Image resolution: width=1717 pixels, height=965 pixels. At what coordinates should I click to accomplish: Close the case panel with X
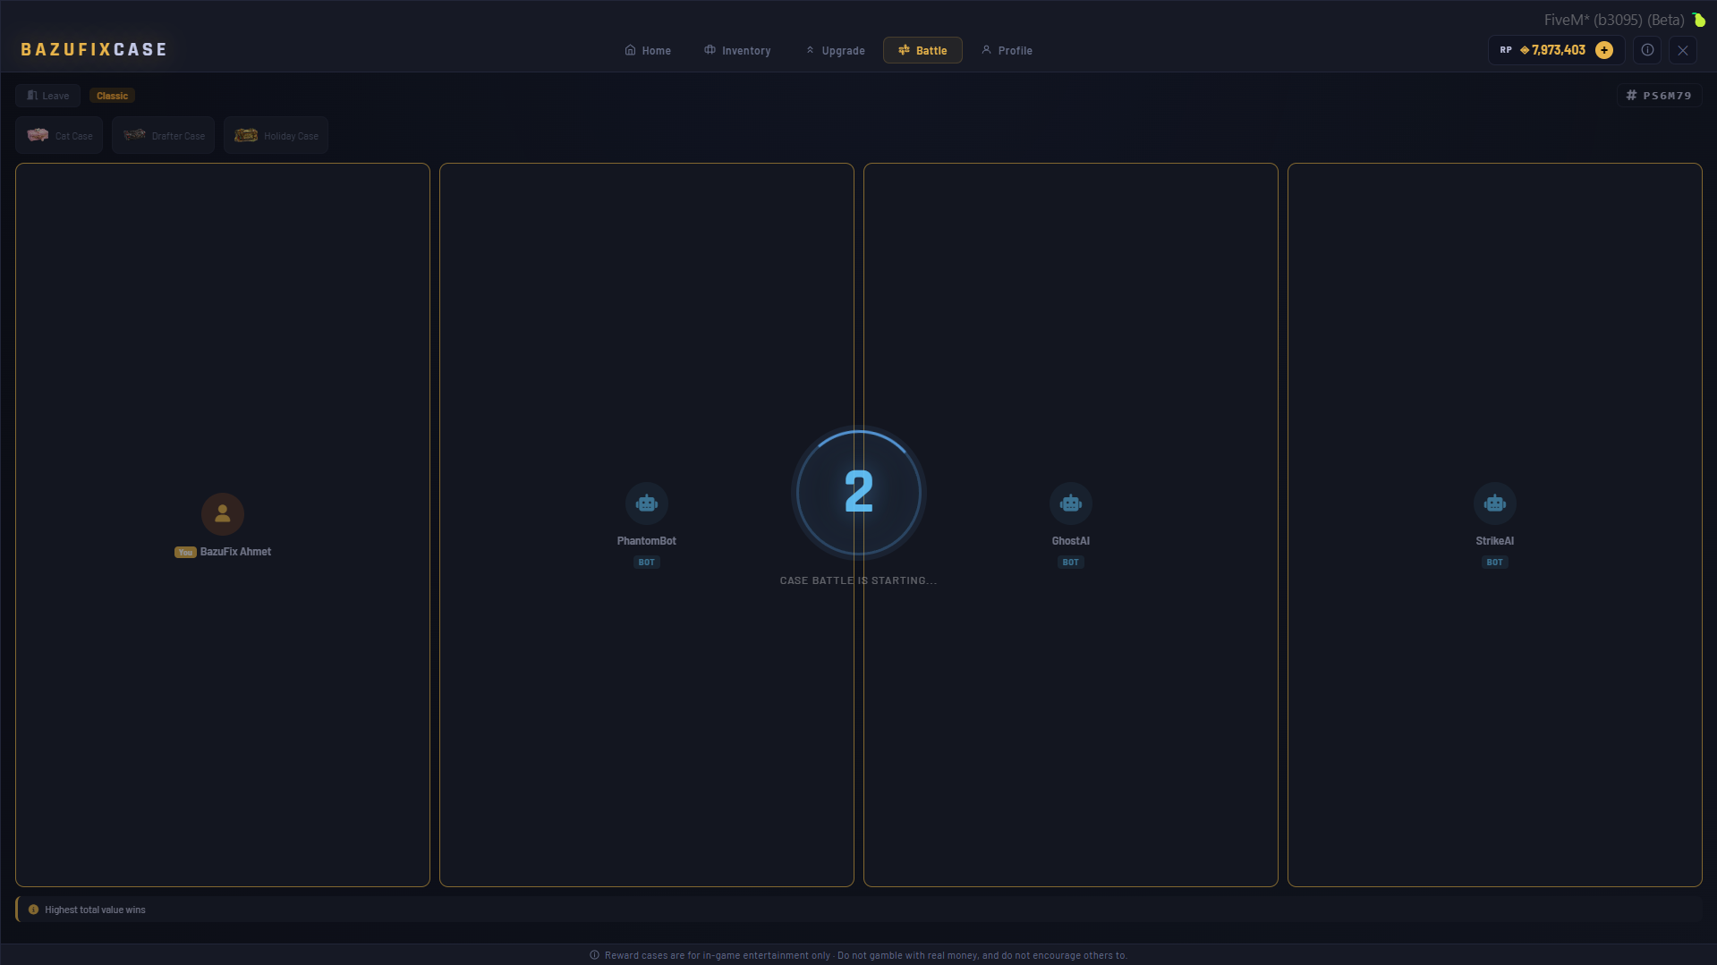1683,50
